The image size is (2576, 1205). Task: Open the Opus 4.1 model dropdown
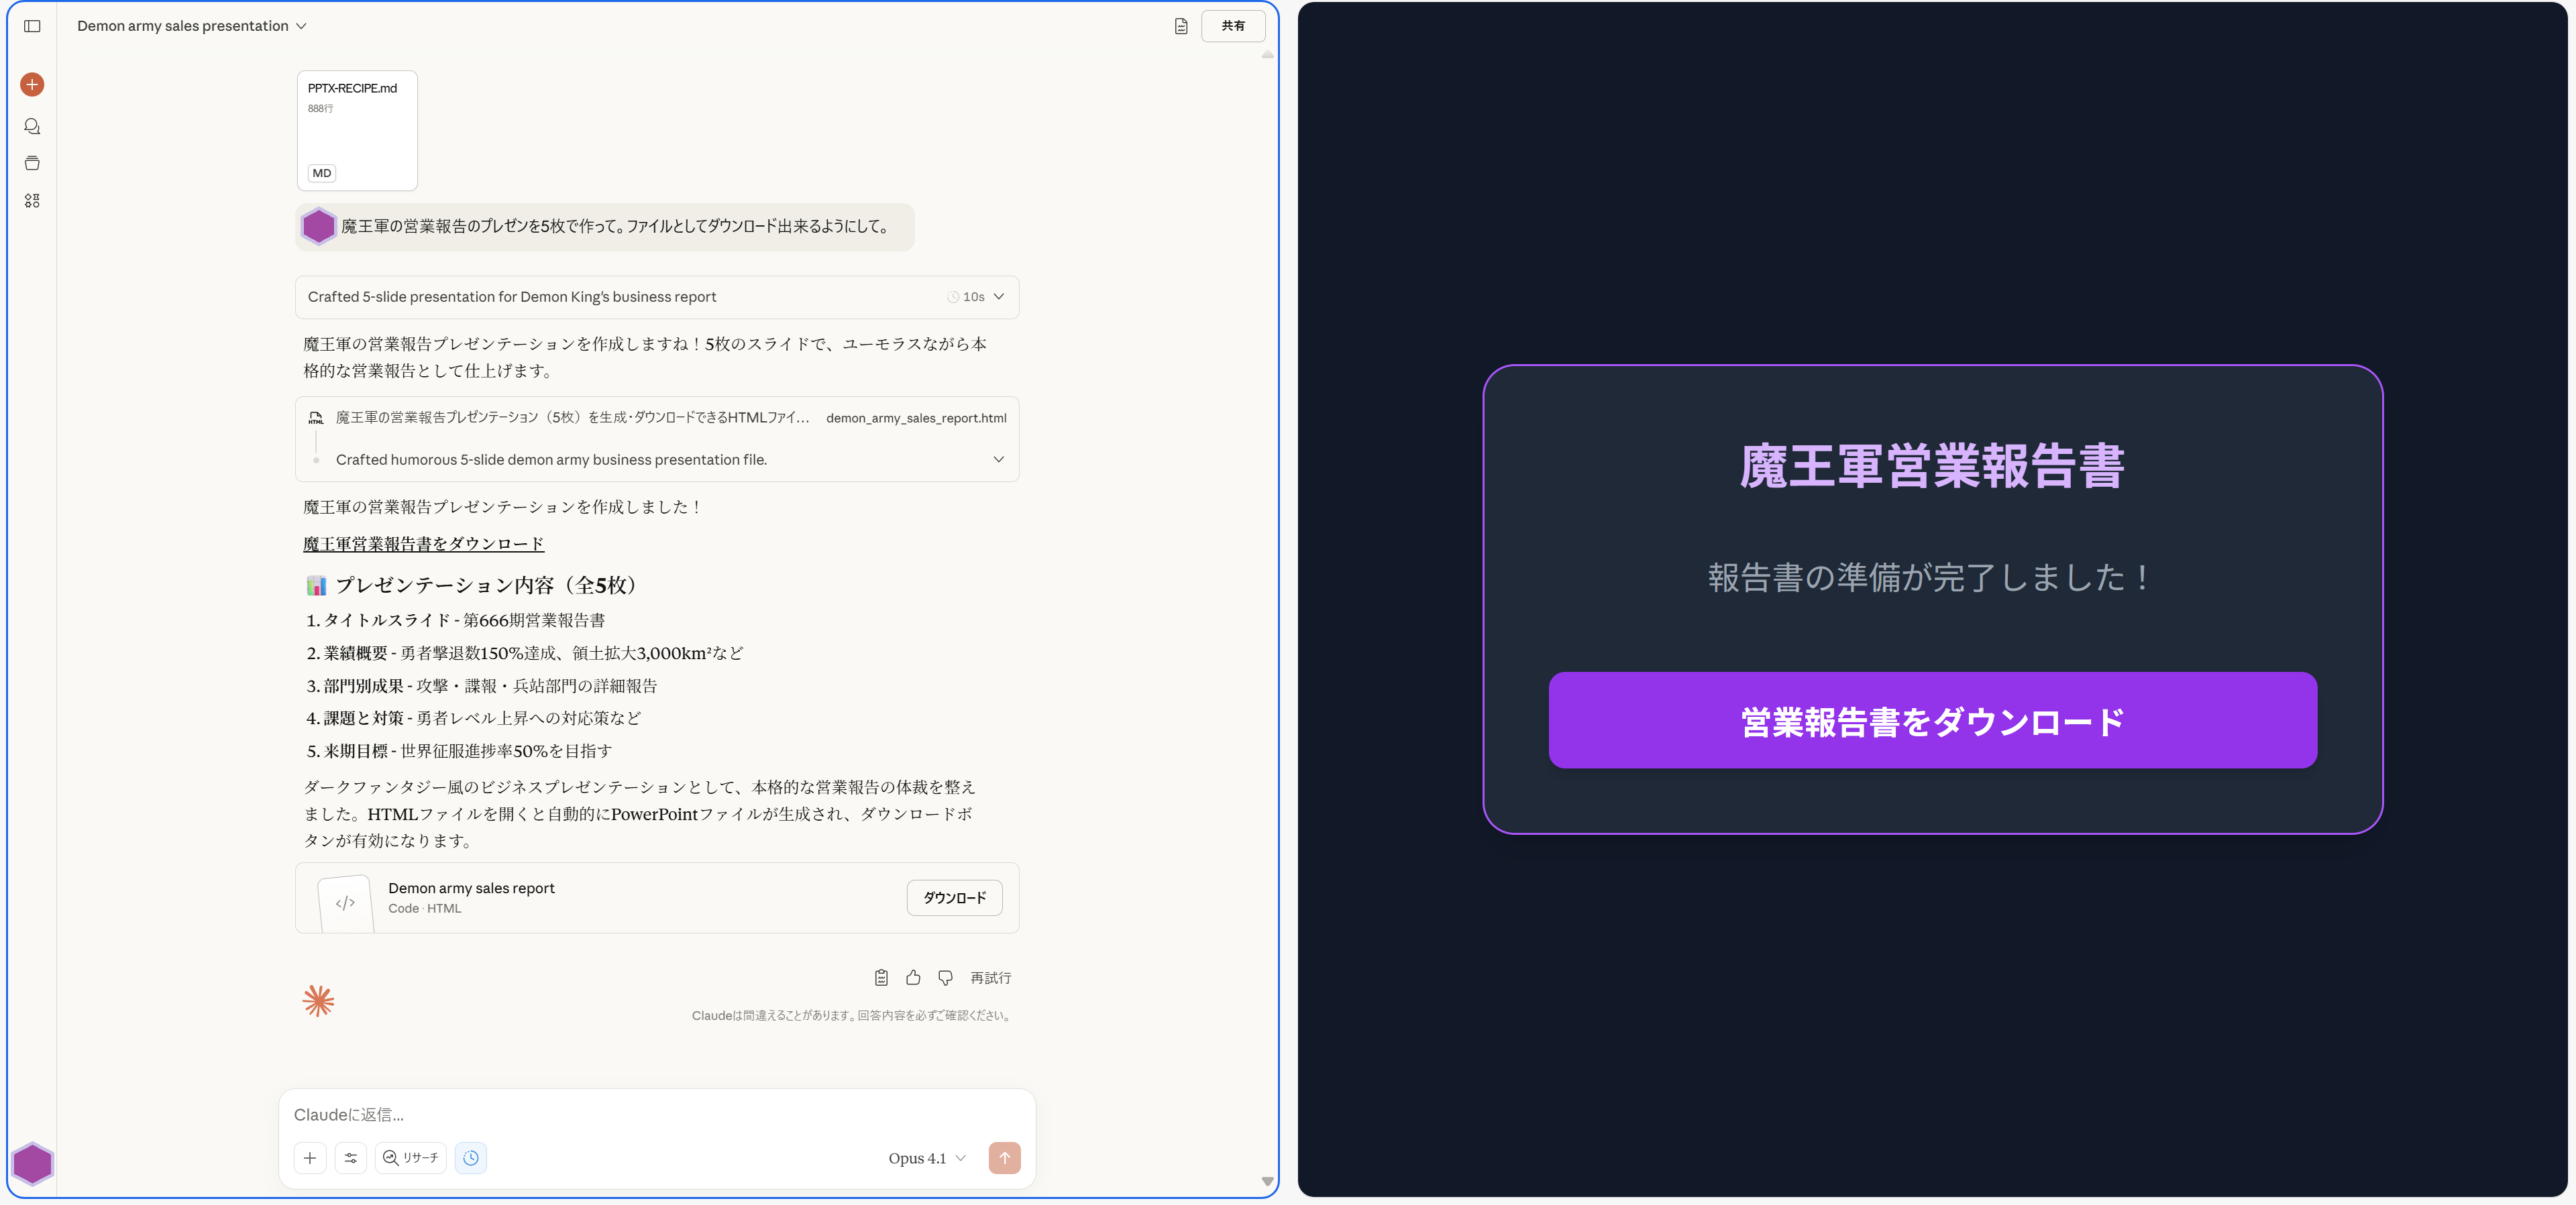pyautogui.click(x=926, y=1158)
